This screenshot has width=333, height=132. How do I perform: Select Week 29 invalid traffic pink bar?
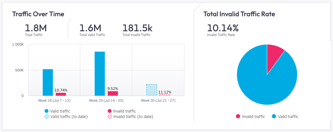click(112, 93)
